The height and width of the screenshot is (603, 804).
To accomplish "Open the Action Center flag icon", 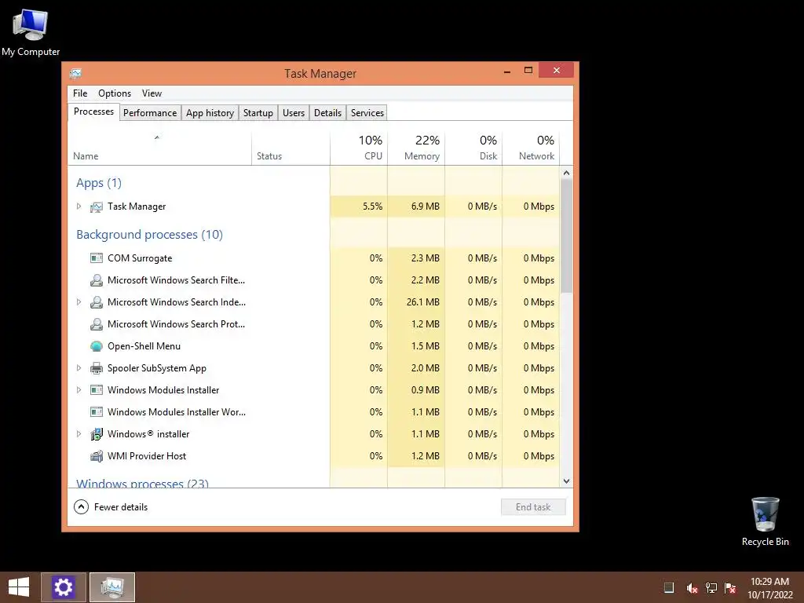I will tap(730, 588).
